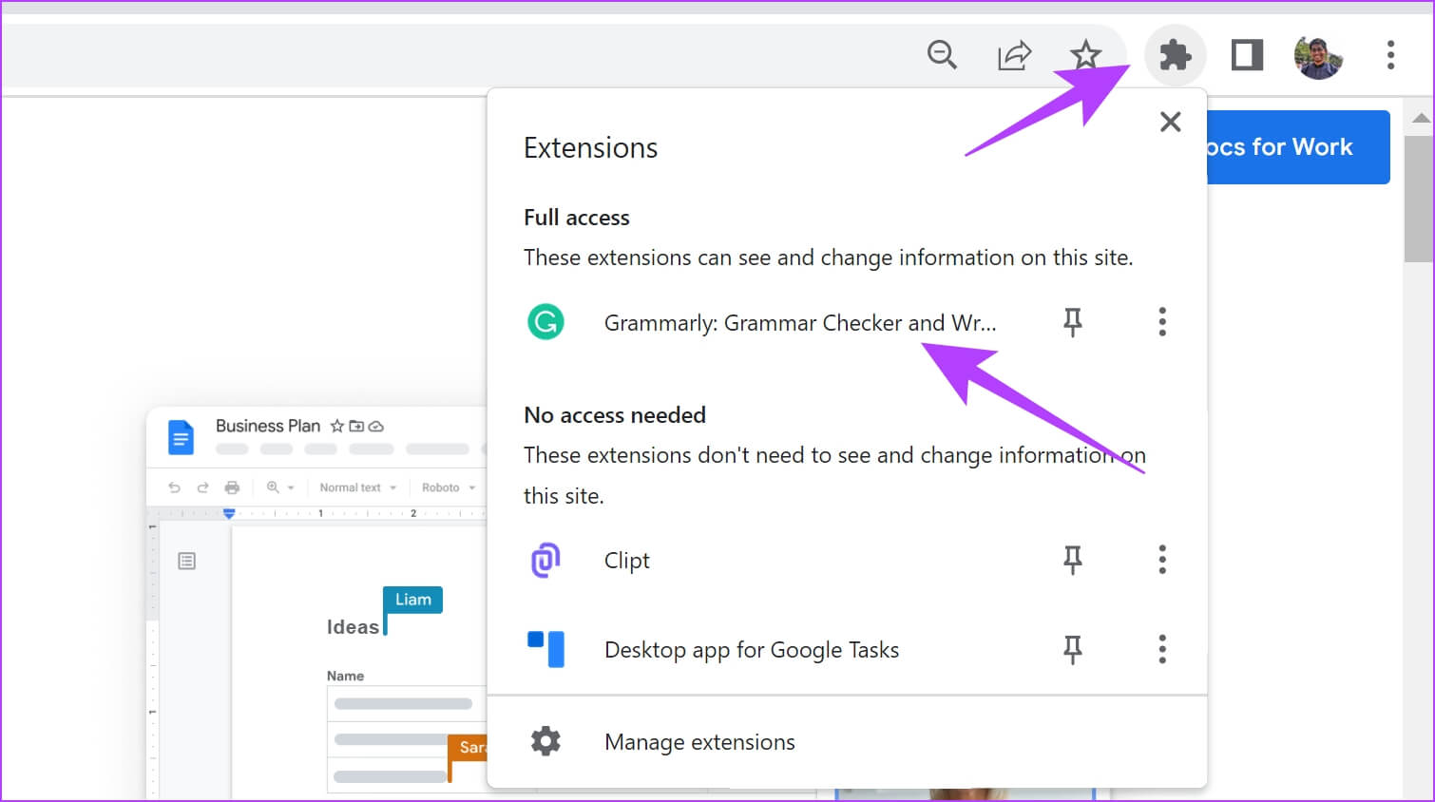1435x802 pixels.
Task: Open the Roboto font dropdown
Action: (x=449, y=487)
